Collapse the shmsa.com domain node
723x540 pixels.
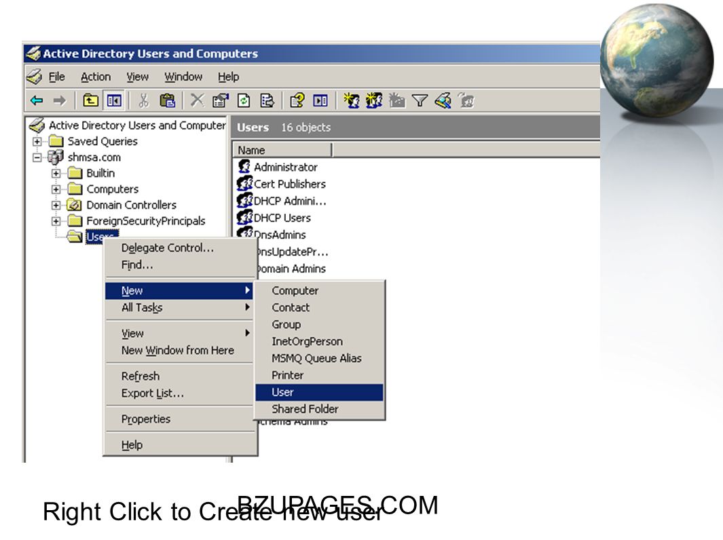click(x=37, y=157)
